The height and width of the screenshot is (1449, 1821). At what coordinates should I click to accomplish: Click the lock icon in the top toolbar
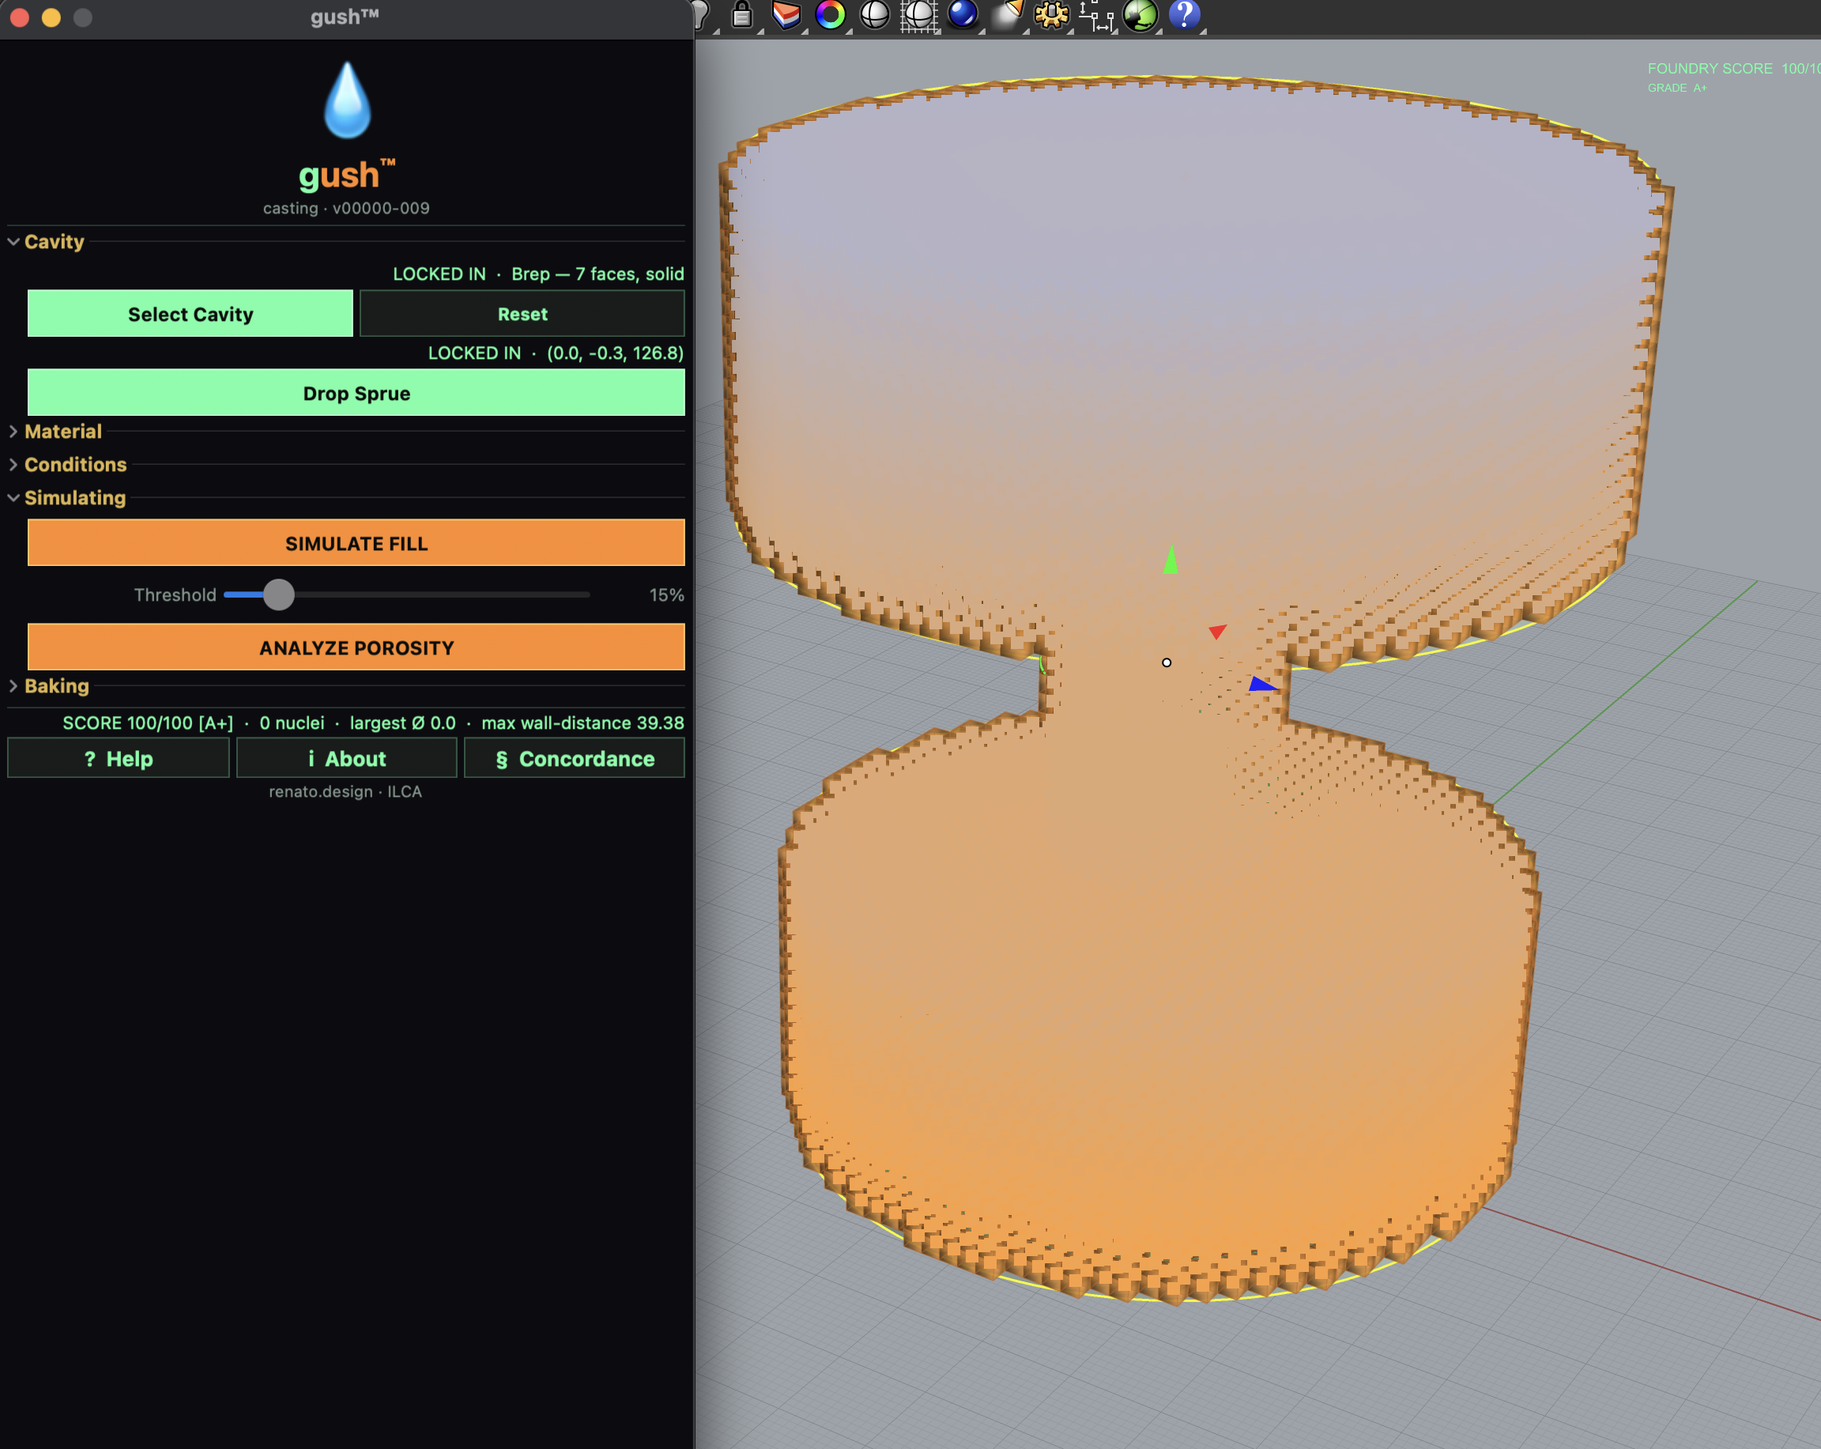point(741,15)
